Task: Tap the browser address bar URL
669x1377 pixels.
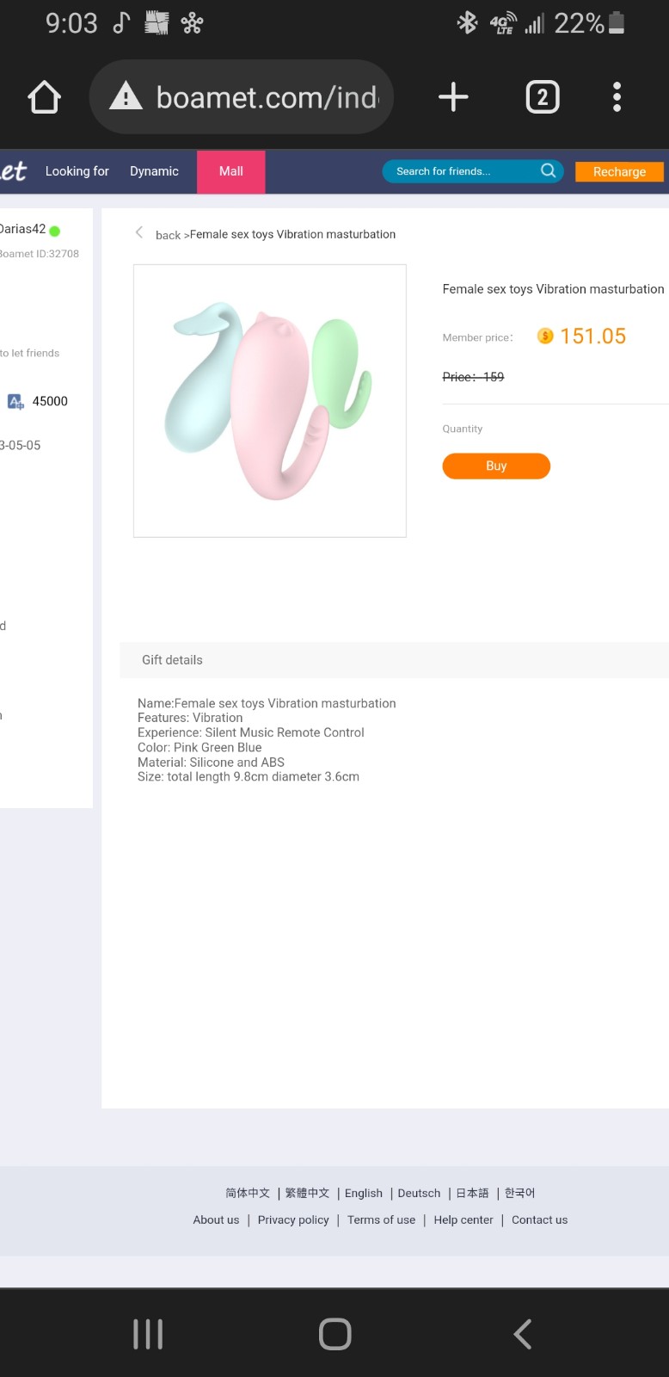Action: click(267, 97)
